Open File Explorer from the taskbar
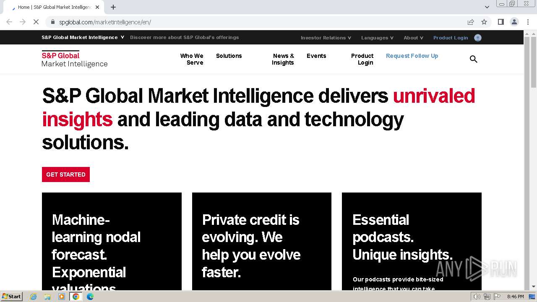This screenshot has height=302, width=537. point(47,297)
